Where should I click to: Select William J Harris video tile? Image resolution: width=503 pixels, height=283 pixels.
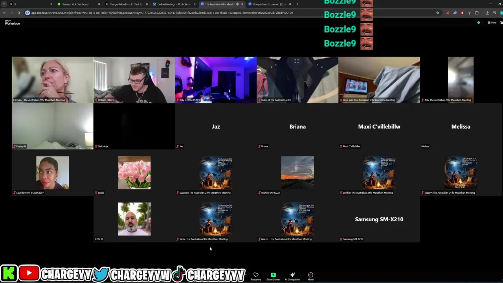[x=134, y=80]
